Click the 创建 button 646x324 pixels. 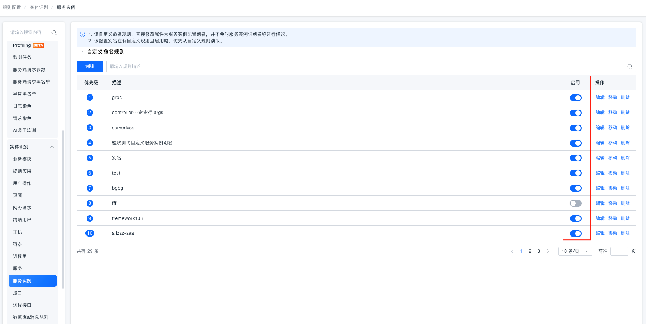click(x=90, y=66)
